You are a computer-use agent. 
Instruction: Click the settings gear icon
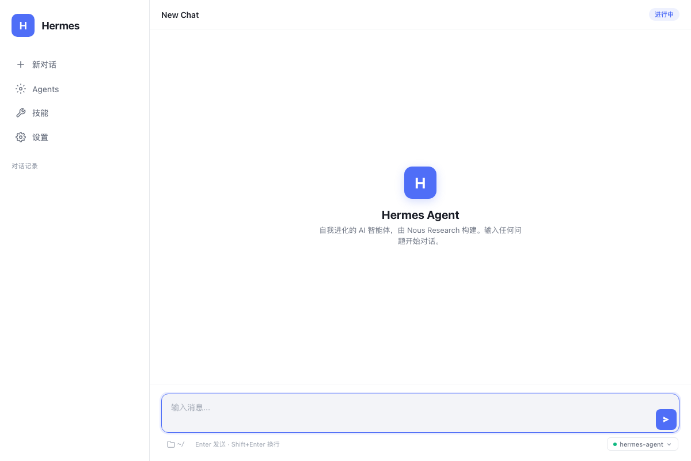[x=21, y=137]
